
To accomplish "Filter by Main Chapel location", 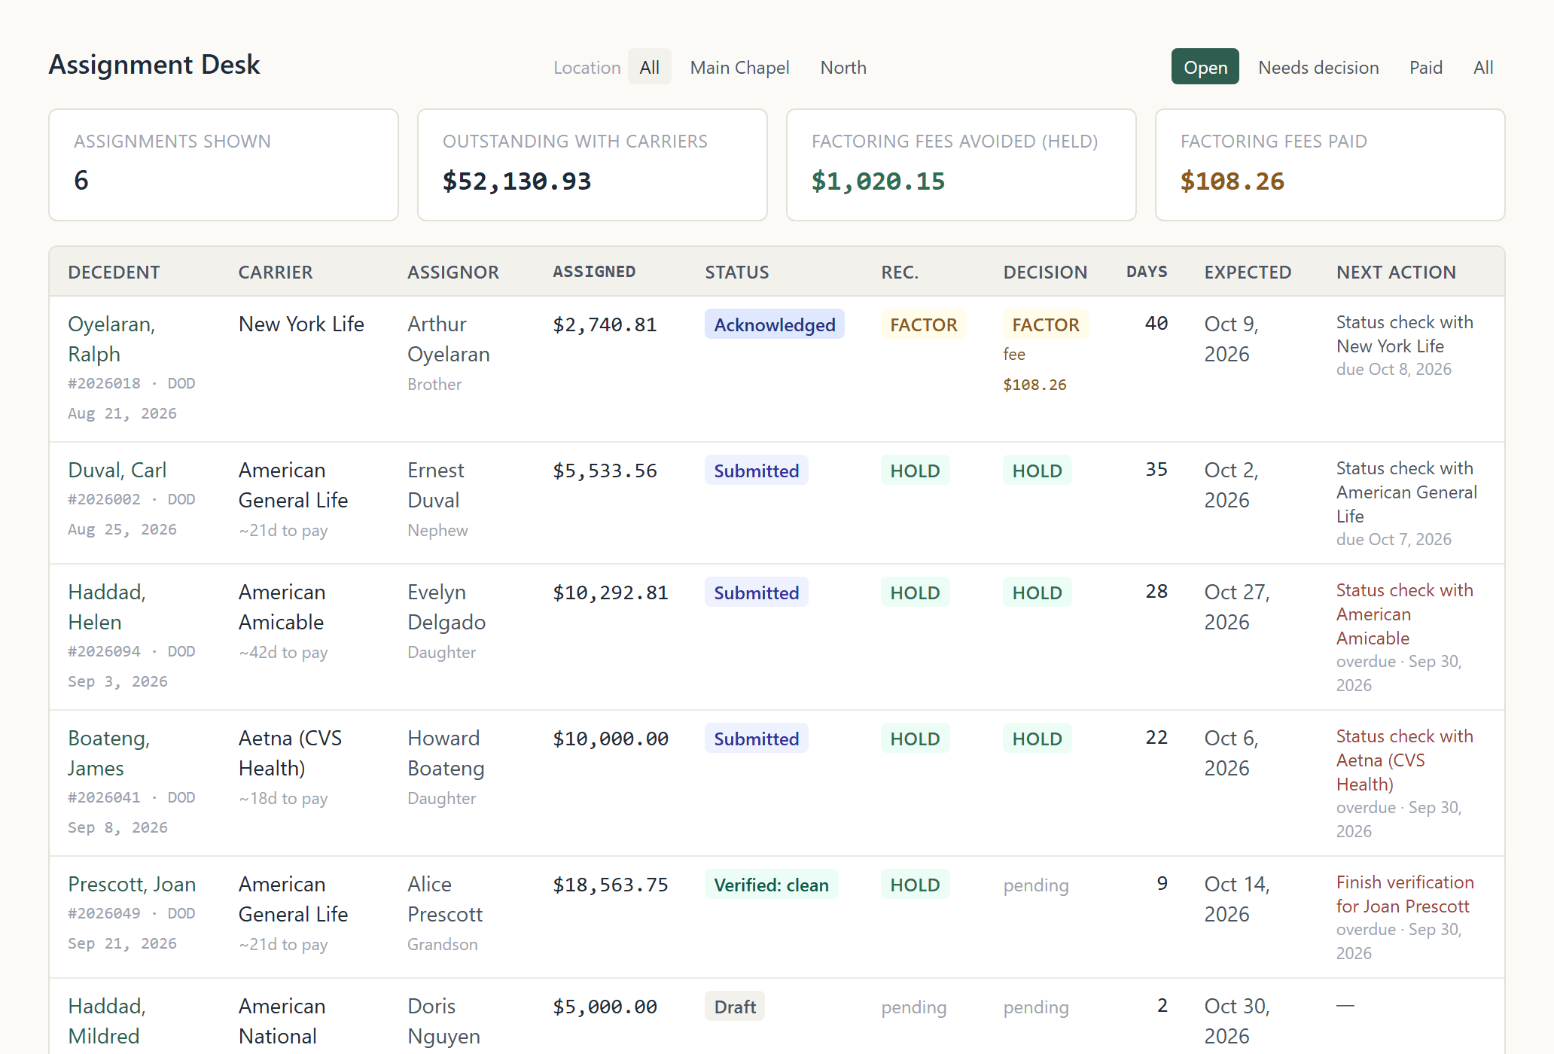I will [x=739, y=67].
